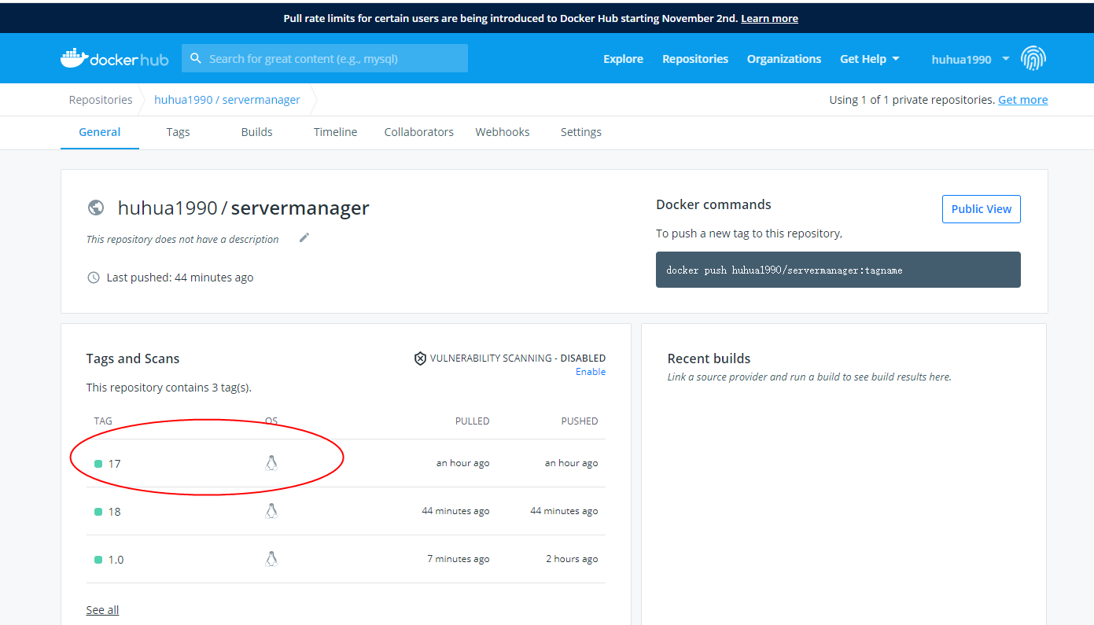Click the TAG column header
Image resolution: width=1094 pixels, height=625 pixels.
(103, 421)
